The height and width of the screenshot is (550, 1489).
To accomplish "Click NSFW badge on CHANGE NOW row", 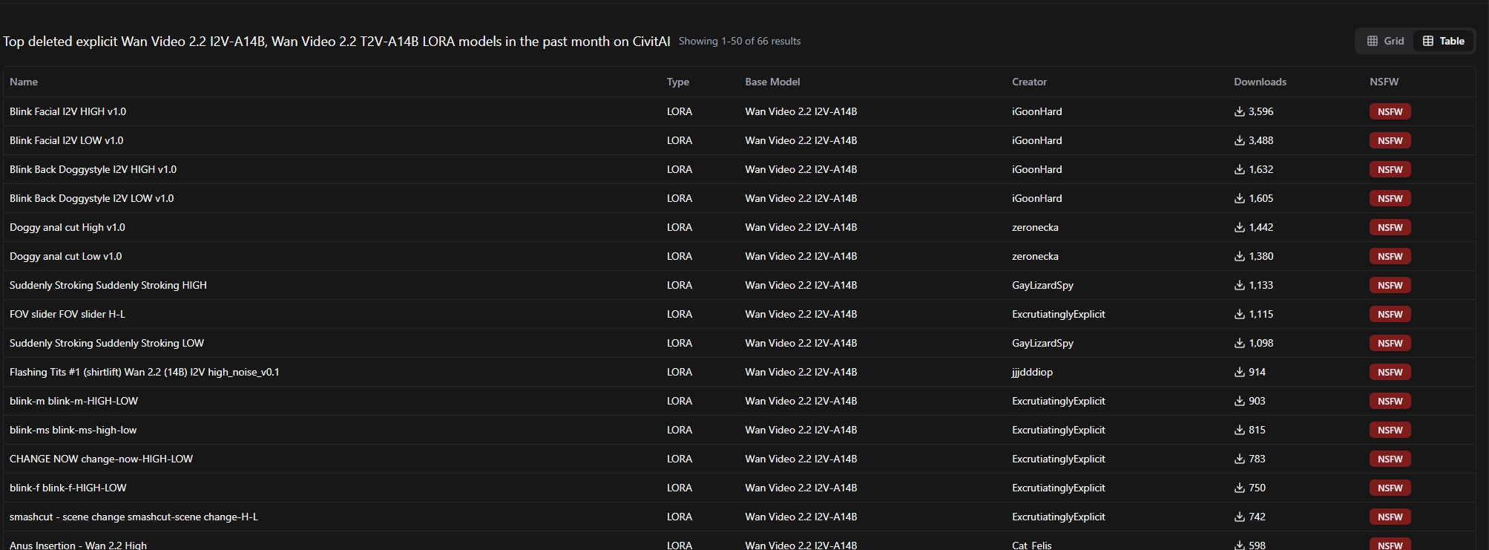I will [x=1390, y=459].
